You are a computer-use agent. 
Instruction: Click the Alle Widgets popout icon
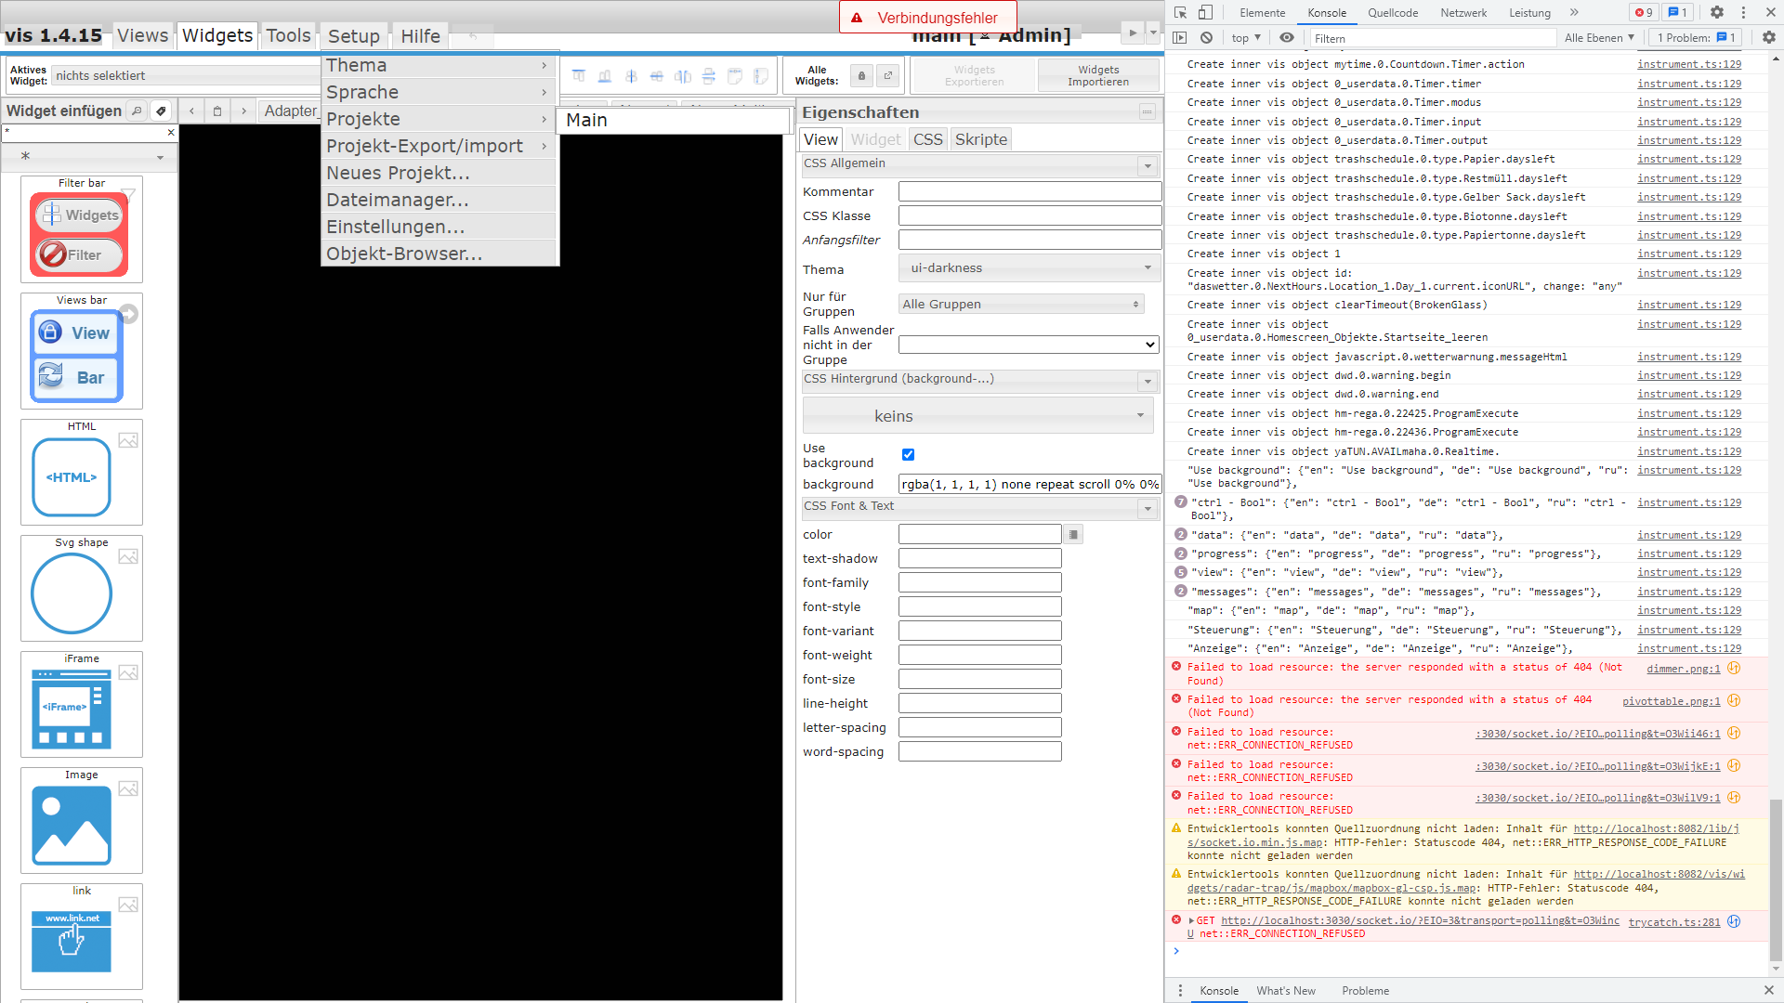coord(887,76)
